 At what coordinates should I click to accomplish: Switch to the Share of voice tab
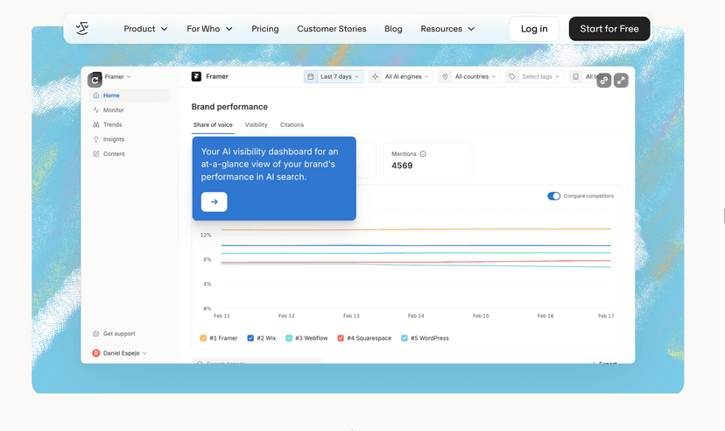click(x=213, y=125)
